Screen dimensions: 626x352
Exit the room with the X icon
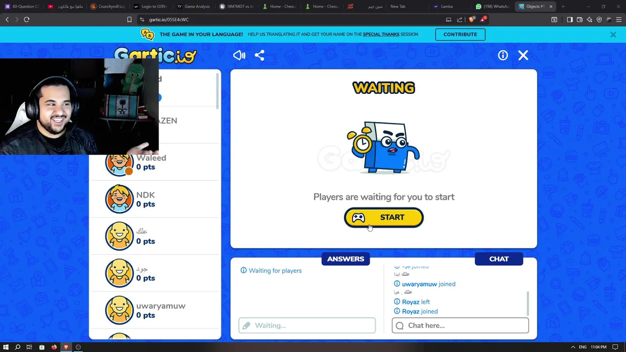523,55
